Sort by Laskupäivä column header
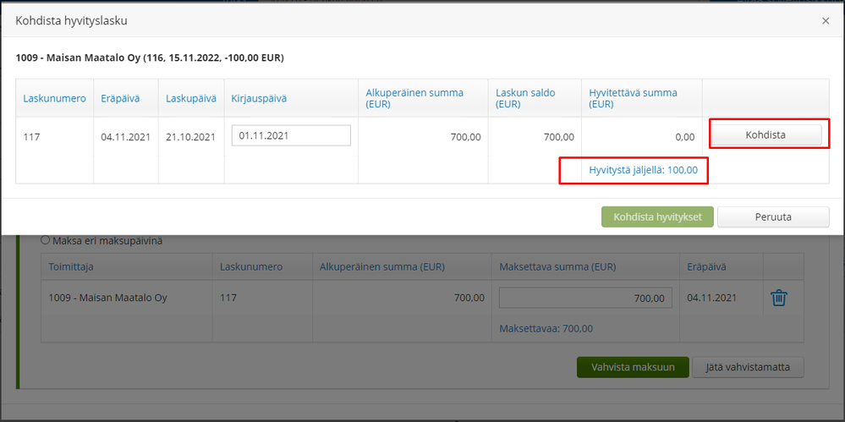This screenshot has height=422, width=845. click(191, 99)
